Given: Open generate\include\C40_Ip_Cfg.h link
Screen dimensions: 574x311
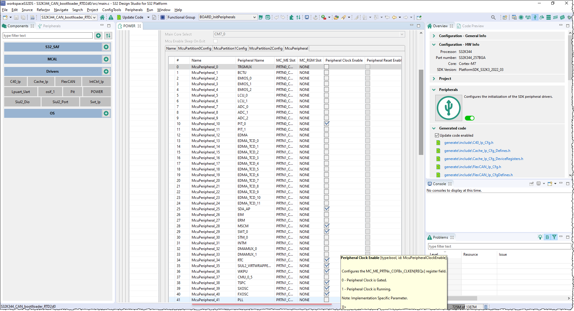Looking at the screenshot, I should point(468,143).
